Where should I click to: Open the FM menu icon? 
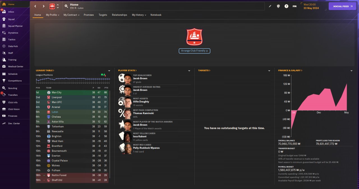294,6
